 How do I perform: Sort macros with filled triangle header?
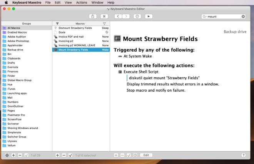tap(57, 23)
